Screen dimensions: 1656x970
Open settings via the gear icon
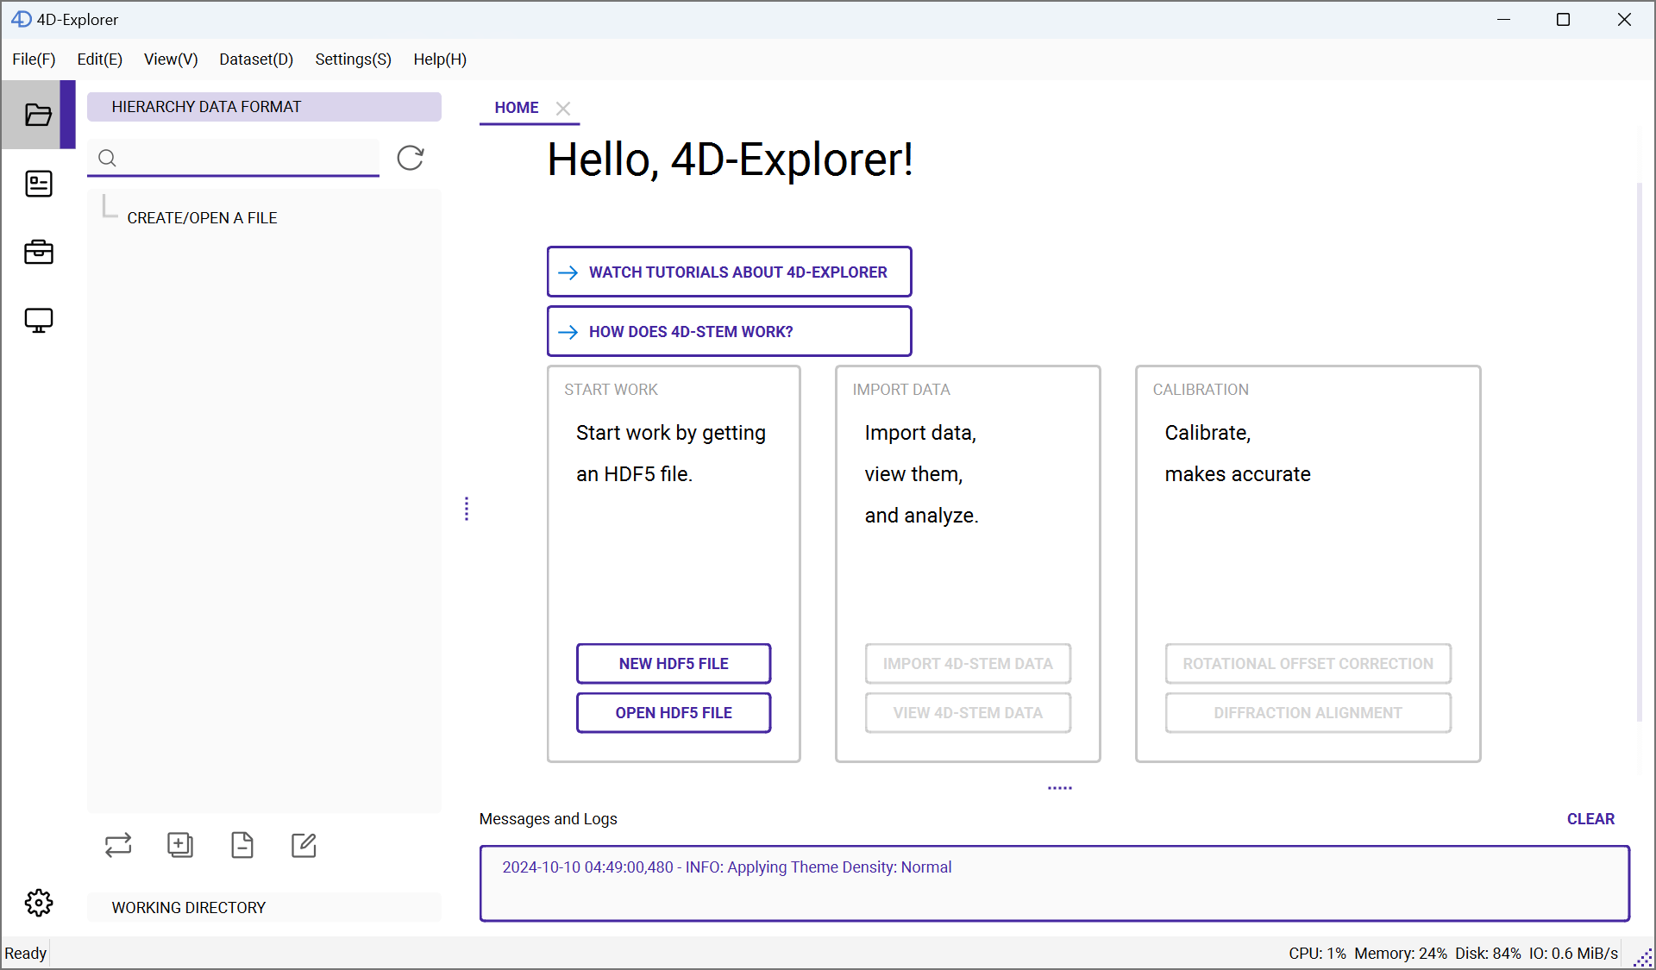(x=38, y=903)
